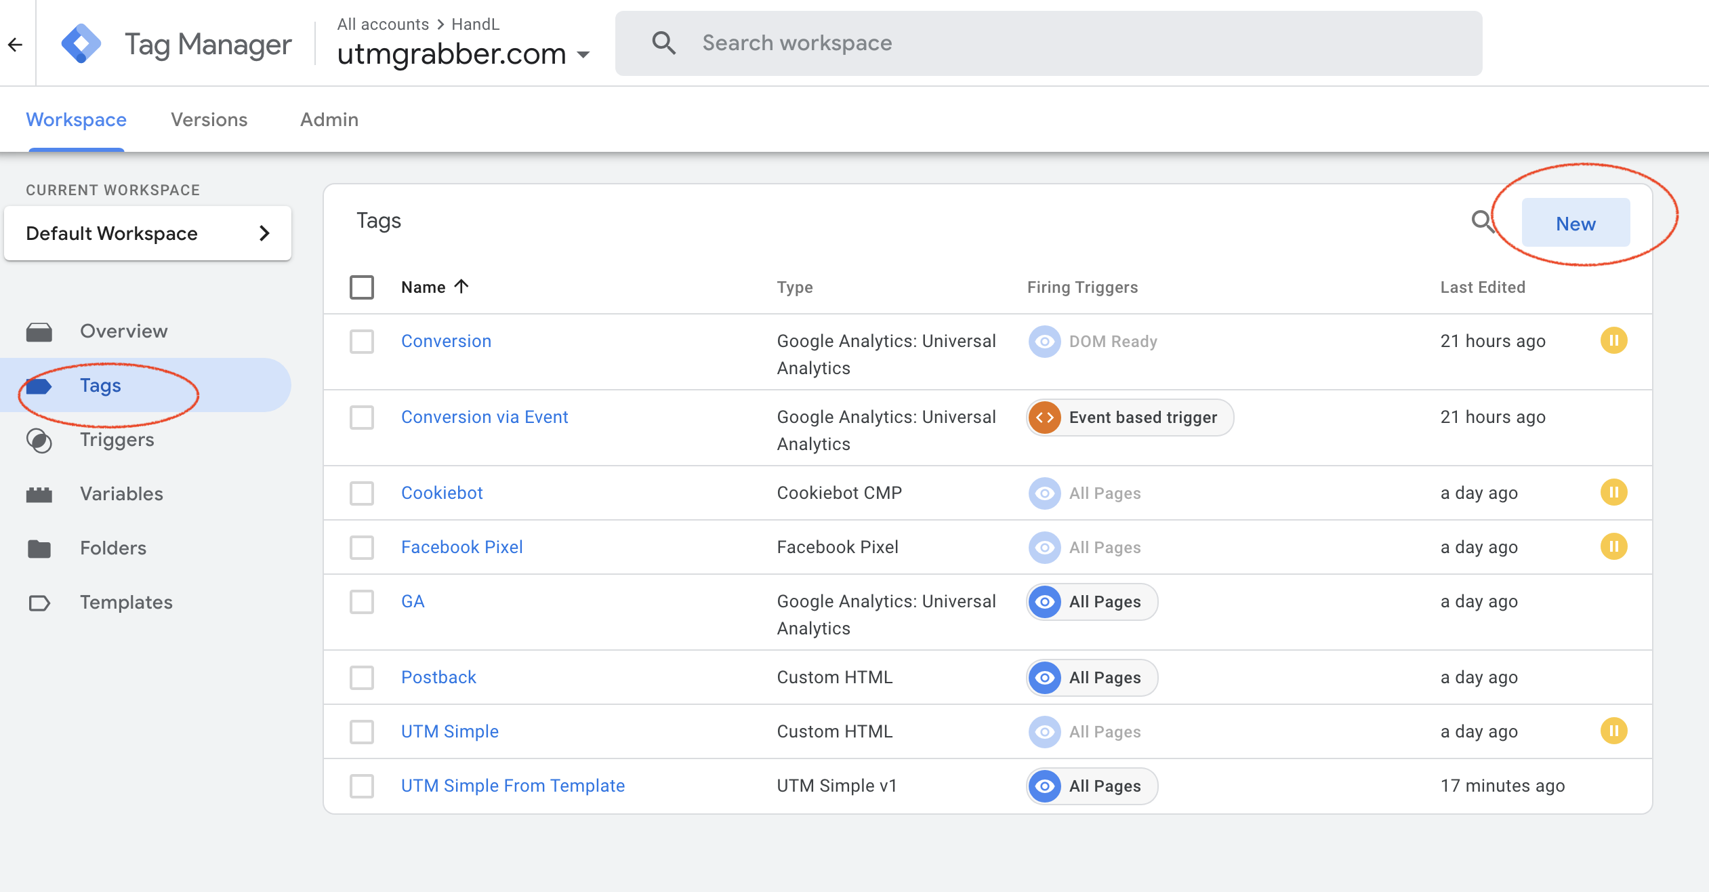Open the UTM Simple From Template tag
Viewport: 1709px width, 892px height.
[512, 786]
